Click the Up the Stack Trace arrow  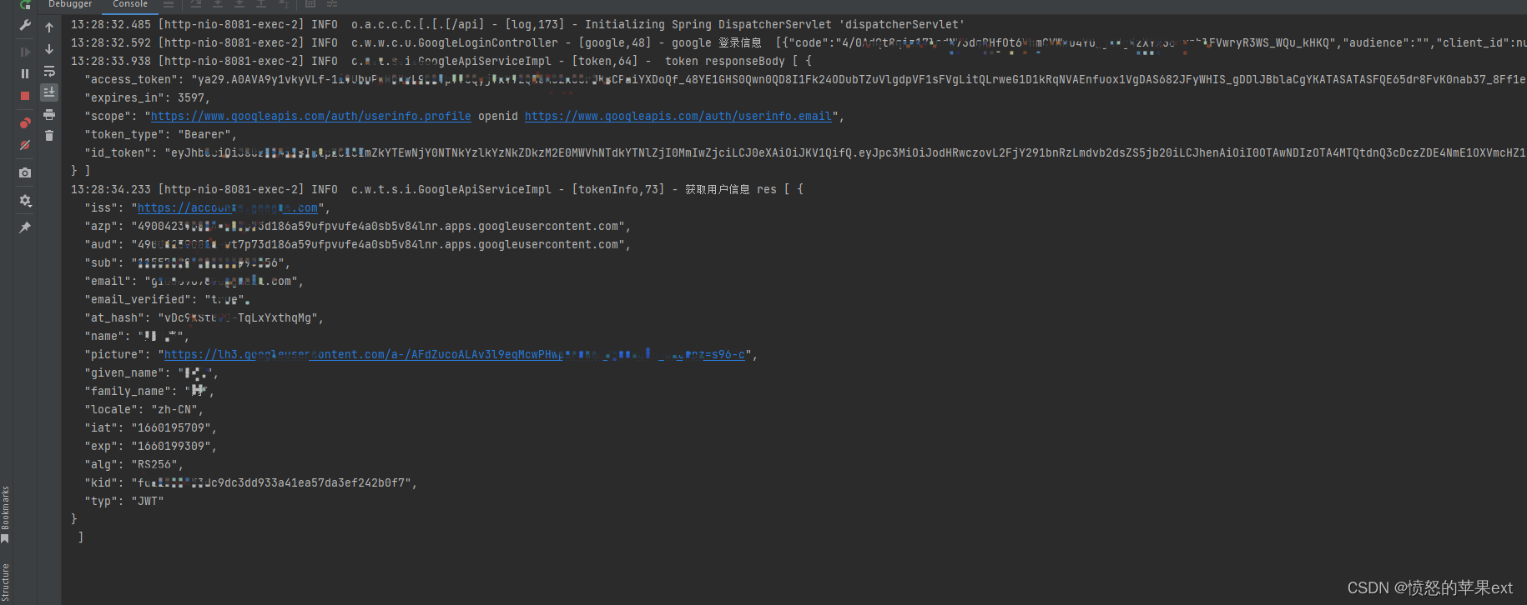tap(49, 27)
